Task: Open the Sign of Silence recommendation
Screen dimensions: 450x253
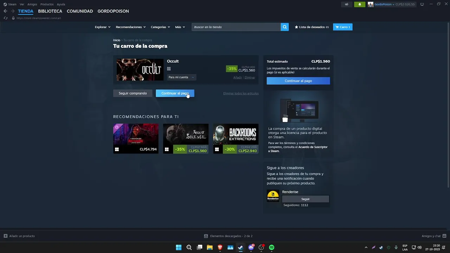Action: (x=186, y=138)
